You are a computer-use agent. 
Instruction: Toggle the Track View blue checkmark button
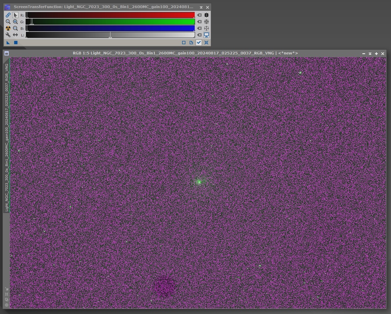click(x=199, y=43)
